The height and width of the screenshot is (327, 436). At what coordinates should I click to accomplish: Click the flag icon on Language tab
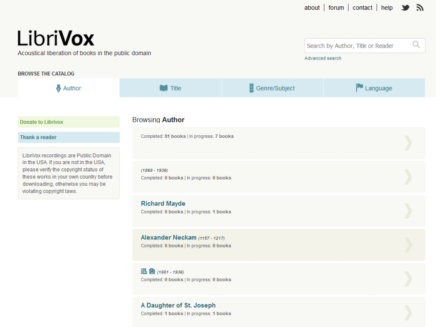359,88
